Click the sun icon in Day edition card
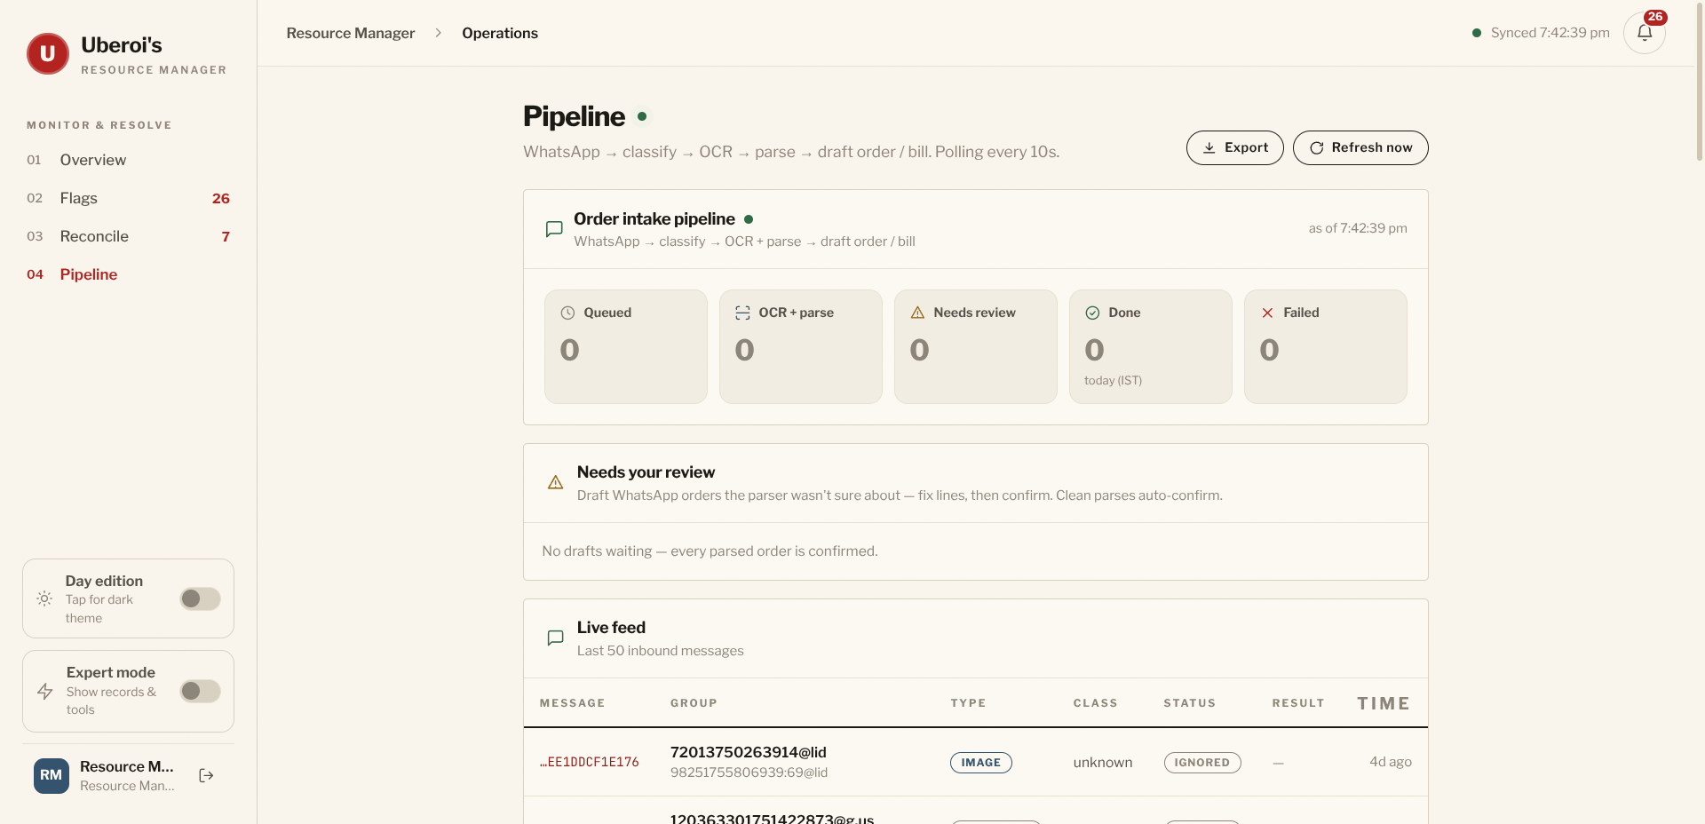The height and width of the screenshot is (824, 1705). (44, 598)
